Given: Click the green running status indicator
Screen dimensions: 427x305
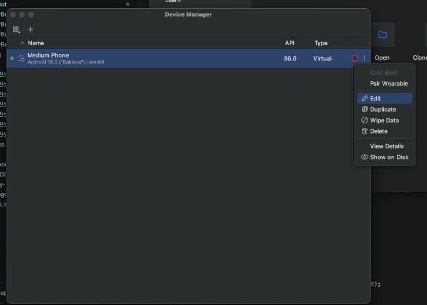Looking at the screenshot, I should pos(12,58).
